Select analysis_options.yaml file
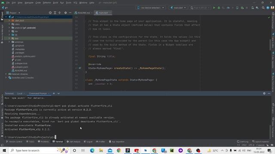This screenshot has height=154, width=275. (25, 56)
